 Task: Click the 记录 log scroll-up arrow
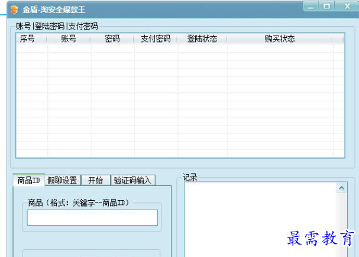[x=342, y=188]
